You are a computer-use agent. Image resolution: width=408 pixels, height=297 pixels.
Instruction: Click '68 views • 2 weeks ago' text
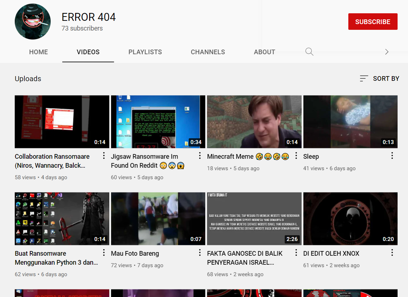coord(235,274)
